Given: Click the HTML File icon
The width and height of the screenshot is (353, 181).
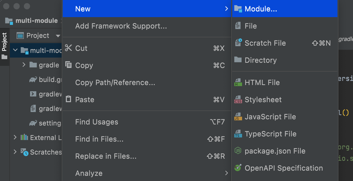Looking at the screenshot, I should (238, 82).
